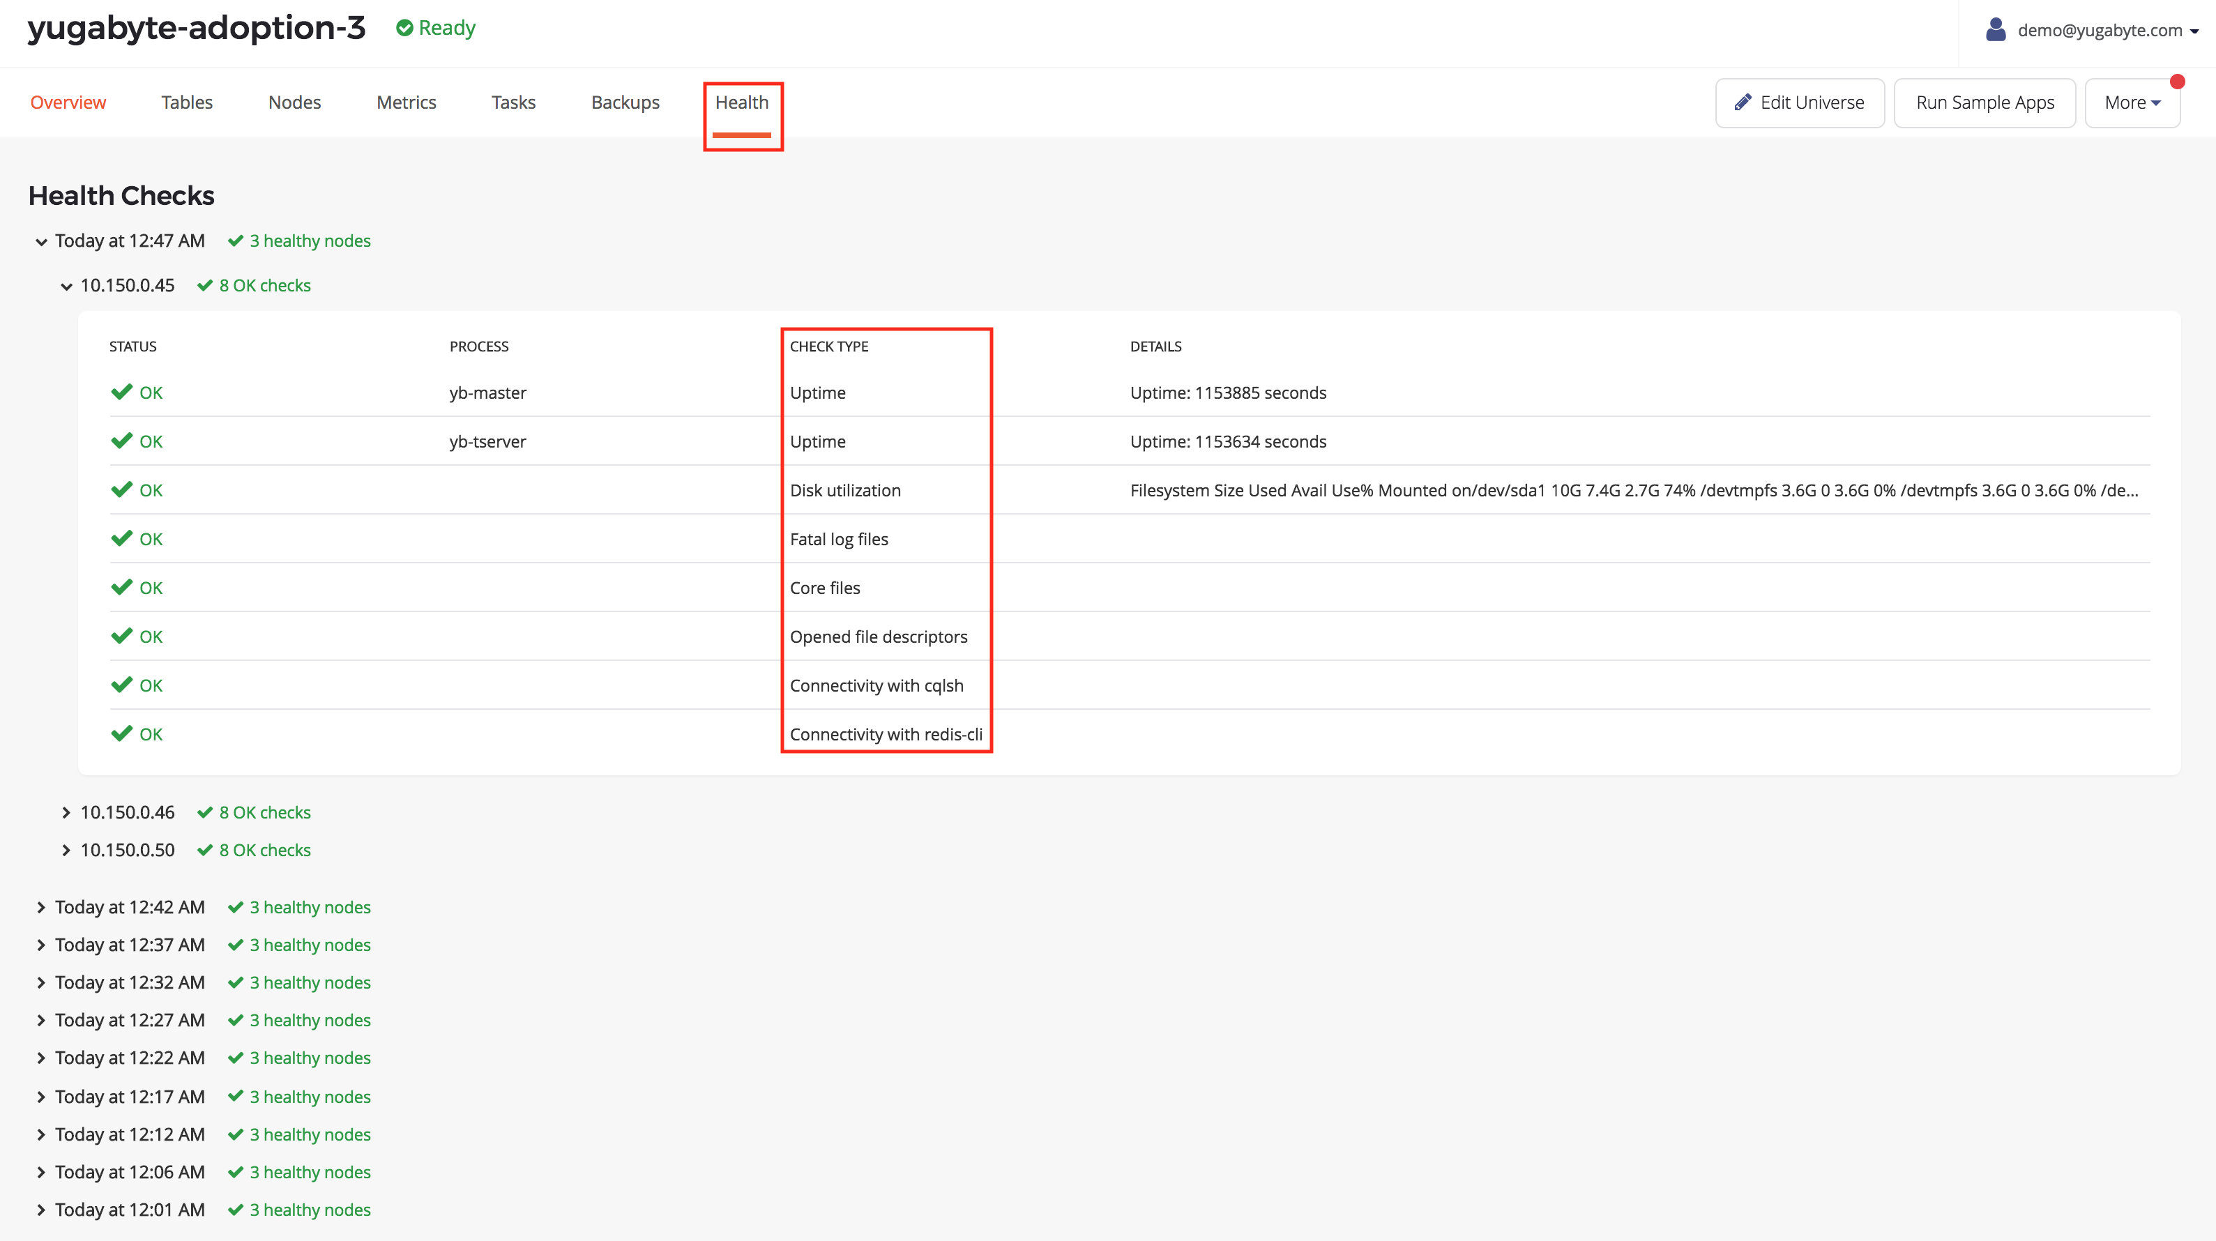Click the PROCESS column header
The image size is (2216, 1241).
(x=479, y=347)
